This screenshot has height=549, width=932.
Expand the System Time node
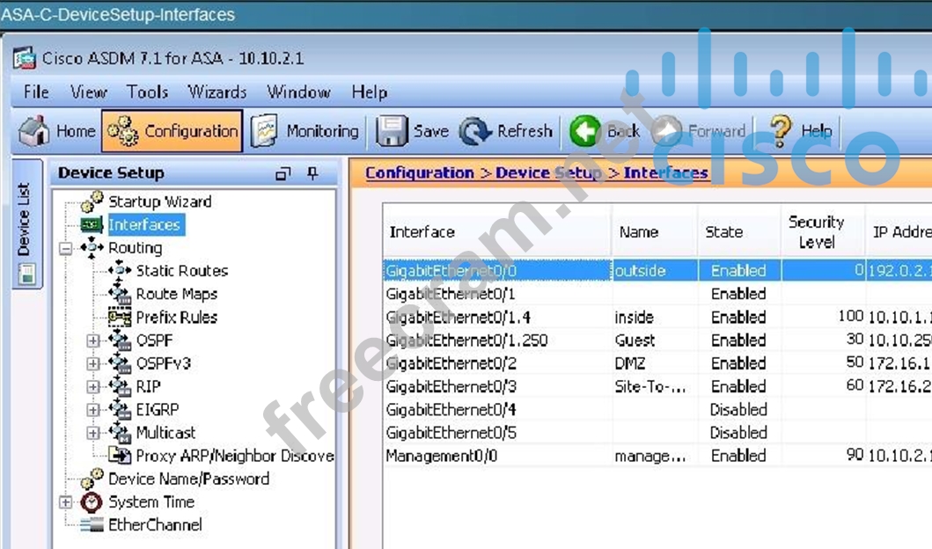tap(65, 502)
